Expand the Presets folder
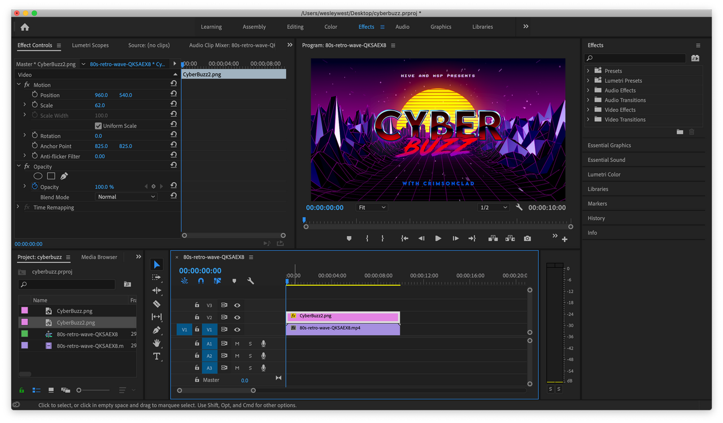The width and height of the screenshot is (723, 423). [x=588, y=70]
